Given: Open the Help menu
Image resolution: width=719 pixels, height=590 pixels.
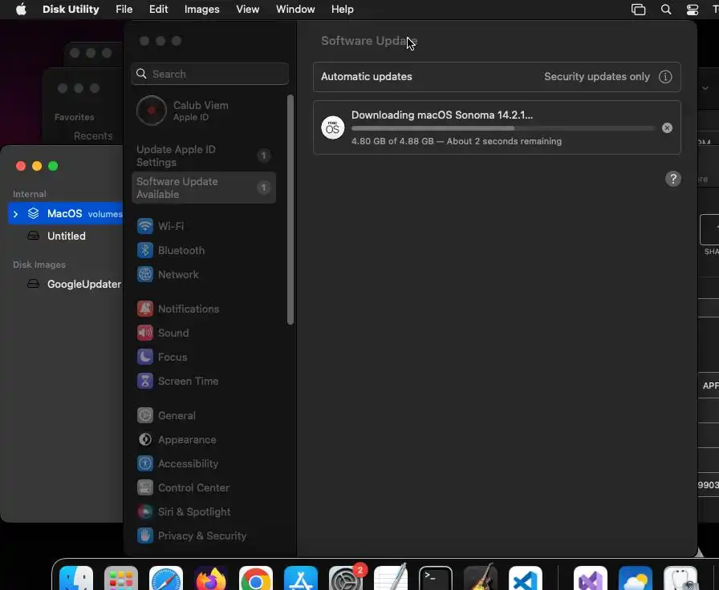Looking at the screenshot, I should 342,9.
